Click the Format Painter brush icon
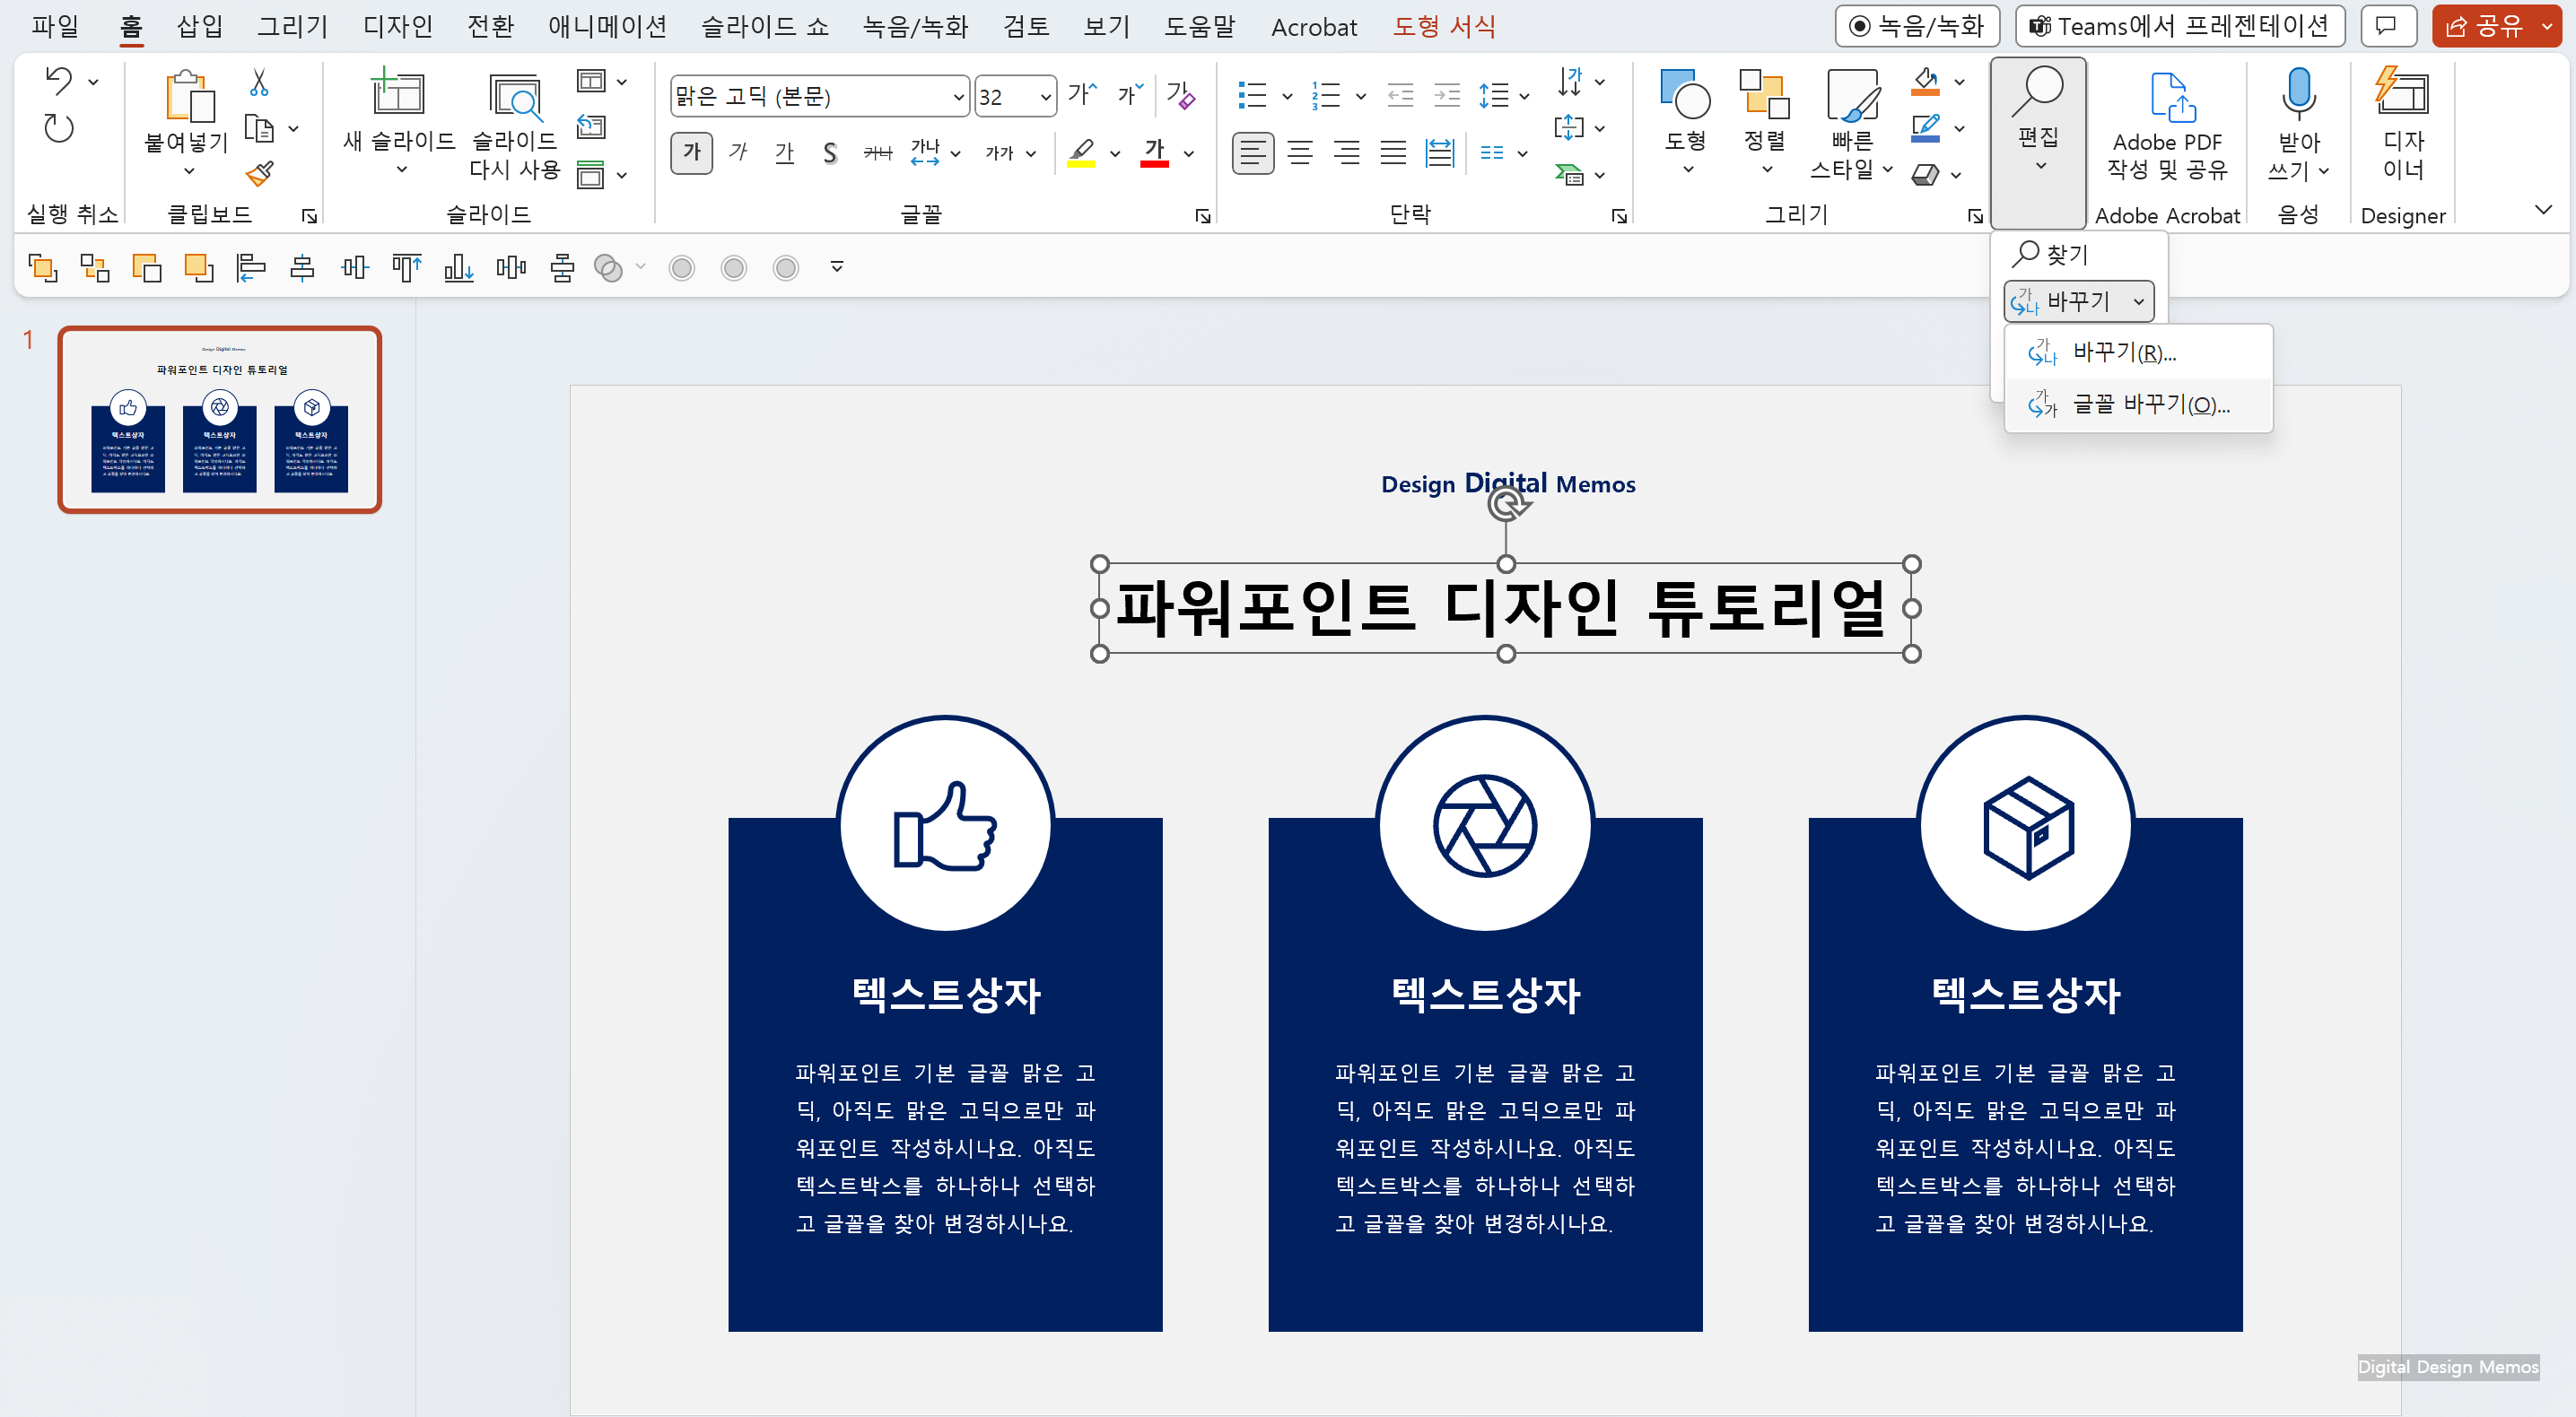The width and height of the screenshot is (2576, 1417). (x=259, y=175)
